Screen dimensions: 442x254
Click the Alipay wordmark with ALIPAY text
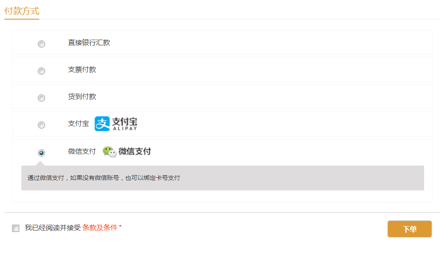point(124,124)
